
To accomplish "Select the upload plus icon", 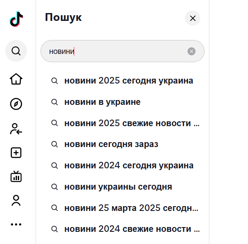I will click(x=16, y=153).
